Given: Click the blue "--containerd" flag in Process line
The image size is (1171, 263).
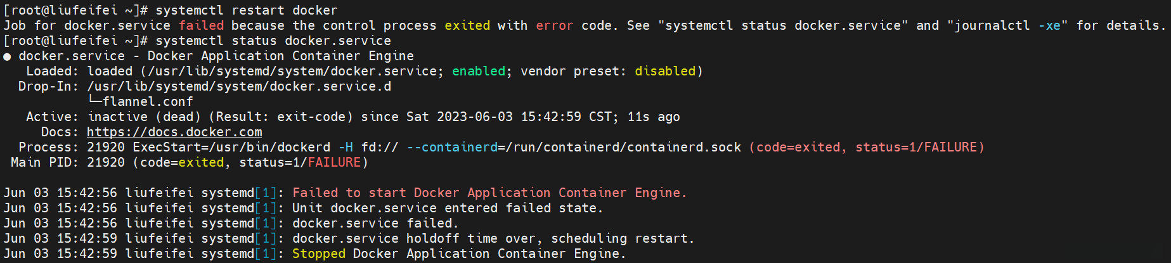Looking at the screenshot, I should (452, 147).
